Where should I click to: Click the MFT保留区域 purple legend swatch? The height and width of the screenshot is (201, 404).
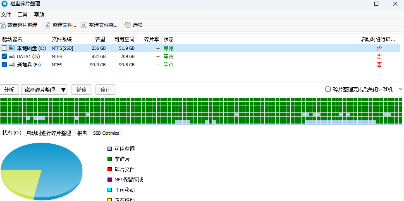point(110,180)
